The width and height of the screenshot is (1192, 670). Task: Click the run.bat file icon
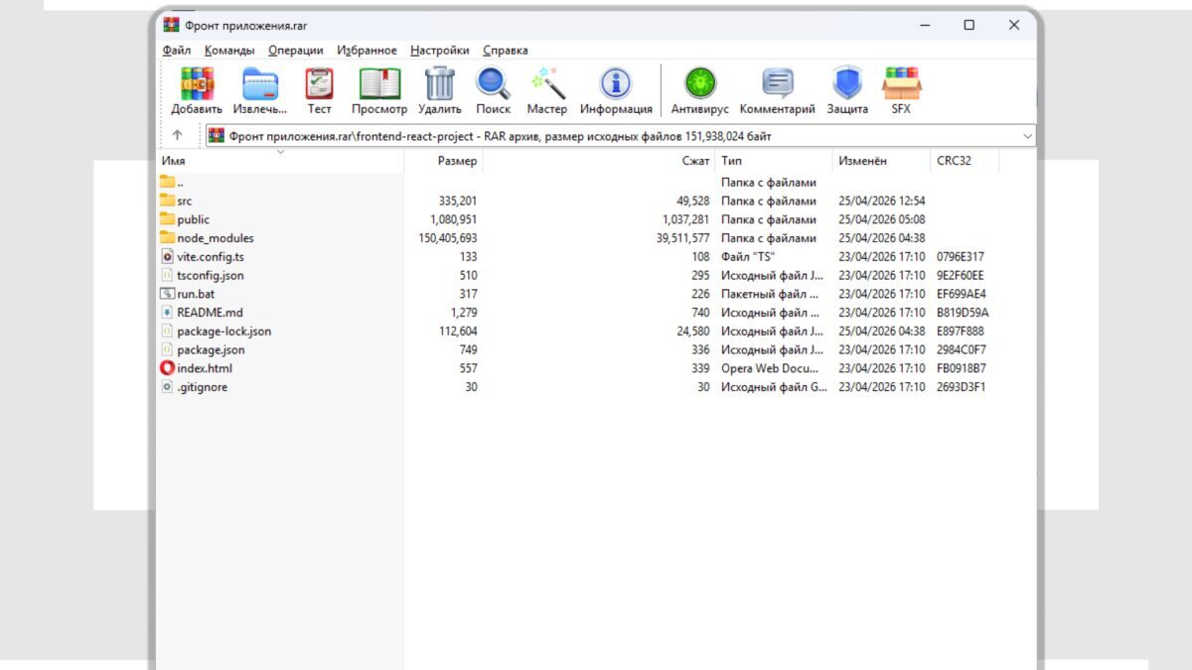(x=167, y=294)
